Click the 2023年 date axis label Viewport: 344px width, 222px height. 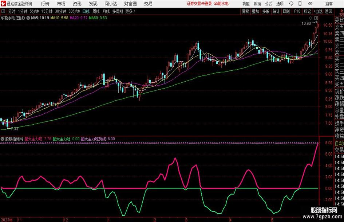7,220
